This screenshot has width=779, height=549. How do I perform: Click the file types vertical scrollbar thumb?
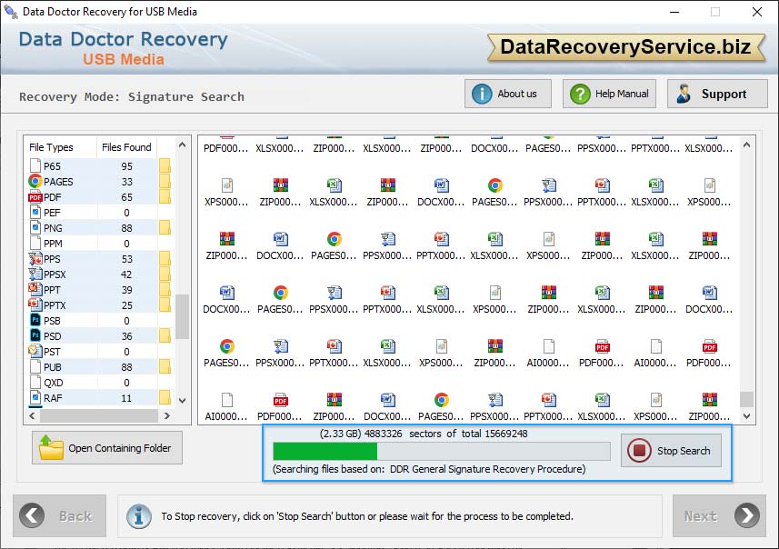183,316
